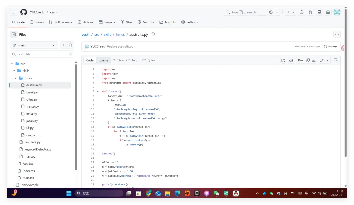Open the issues icon in the header
Viewport: 354px width, 205px height.
(x=302, y=12)
